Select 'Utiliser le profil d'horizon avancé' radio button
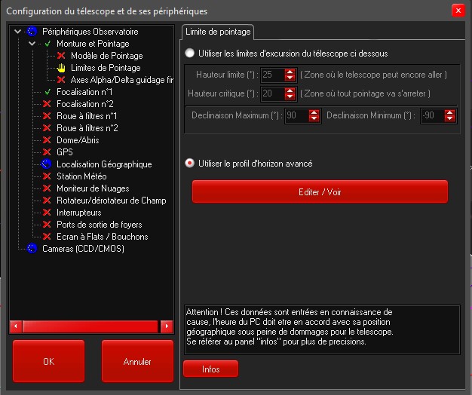The width and height of the screenshot is (472, 395). point(190,164)
